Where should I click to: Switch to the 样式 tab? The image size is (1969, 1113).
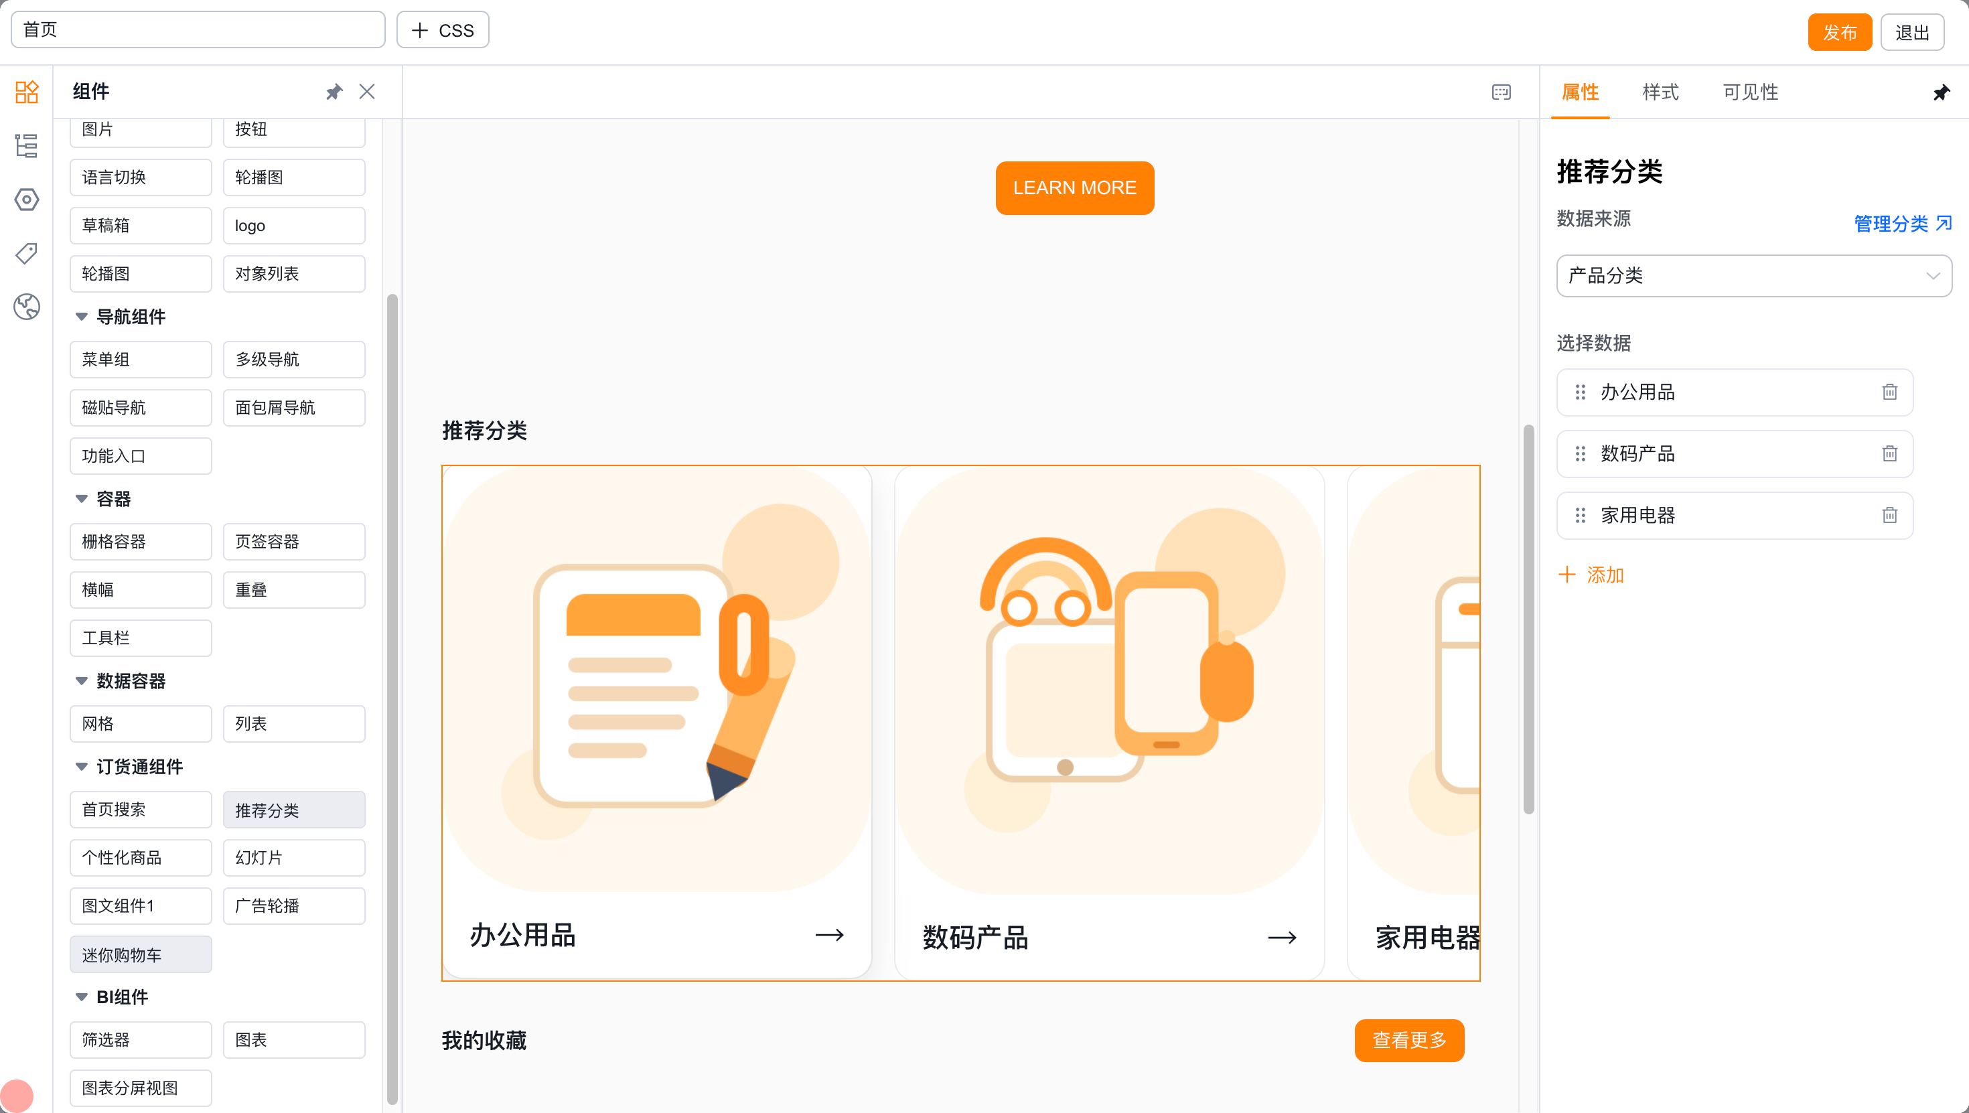pos(1660,92)
